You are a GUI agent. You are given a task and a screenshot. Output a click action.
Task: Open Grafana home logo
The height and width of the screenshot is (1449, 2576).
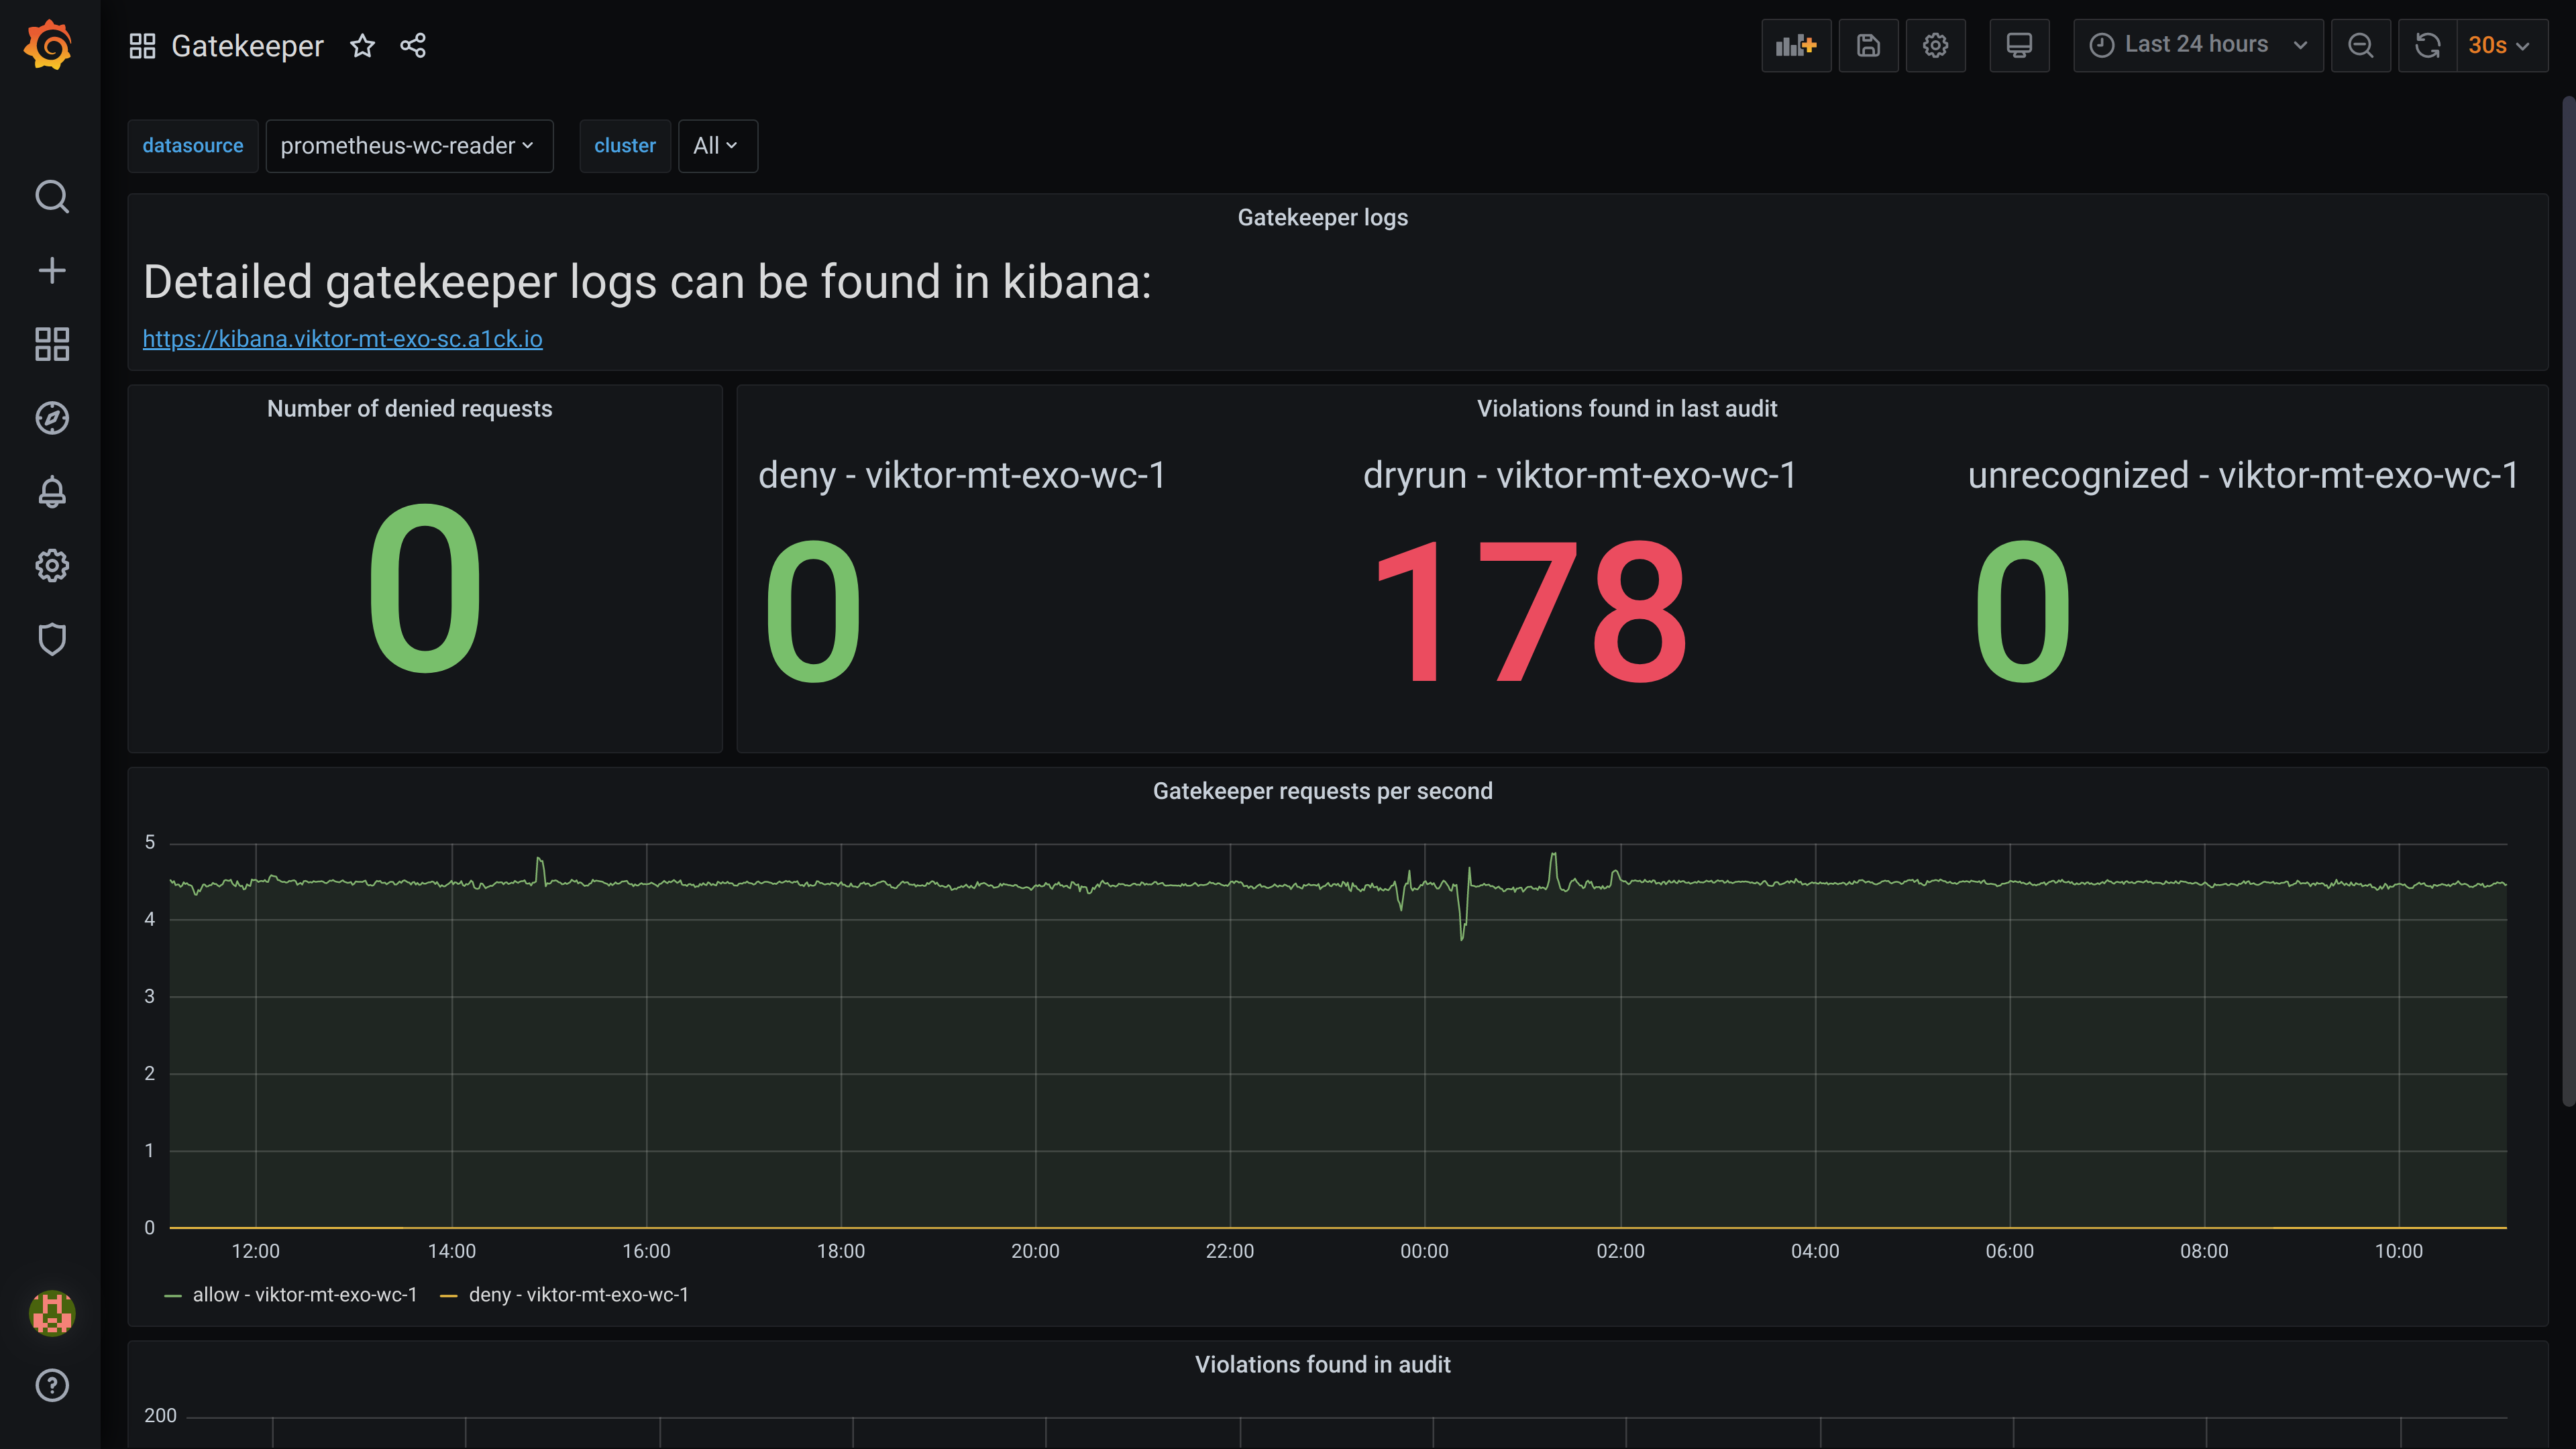coord(49,45)
